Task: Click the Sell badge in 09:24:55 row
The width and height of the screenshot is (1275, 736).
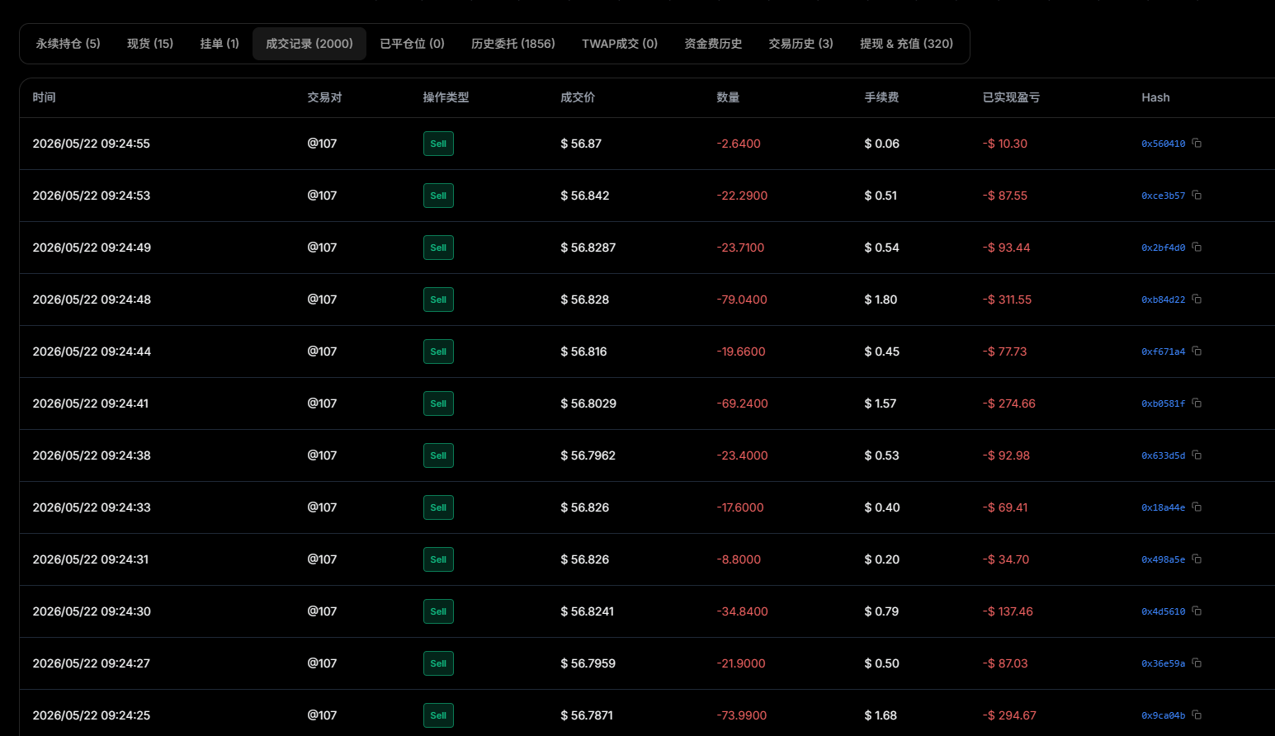Action: tap(438, 144)
